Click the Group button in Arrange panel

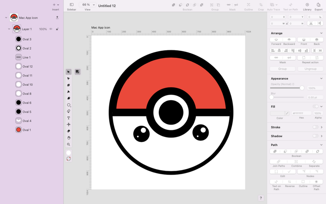[x=282, y=69]
